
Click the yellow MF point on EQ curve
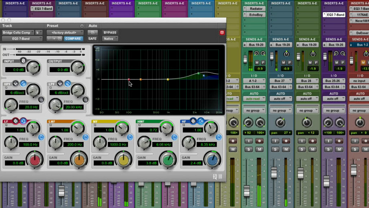click(x=168, y=79)
